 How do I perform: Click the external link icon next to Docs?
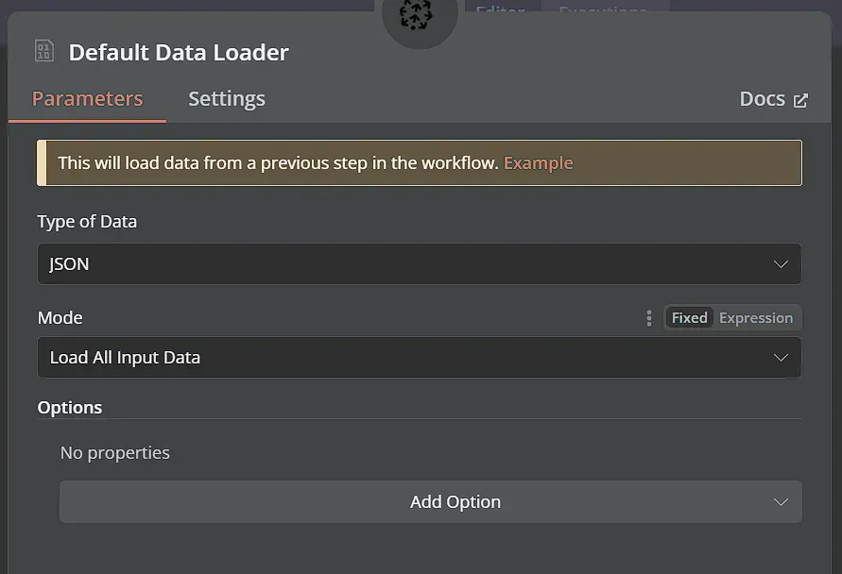802,97
